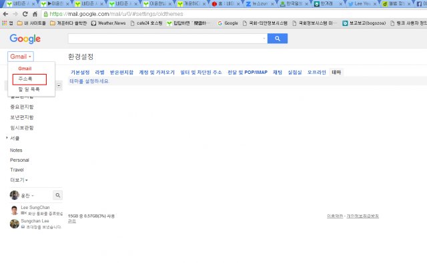This screenshot has height=263, width=427.
Task: Click the Sungchan Lee contact avatar
Action: pyautogui.click(x=15, y=224)
